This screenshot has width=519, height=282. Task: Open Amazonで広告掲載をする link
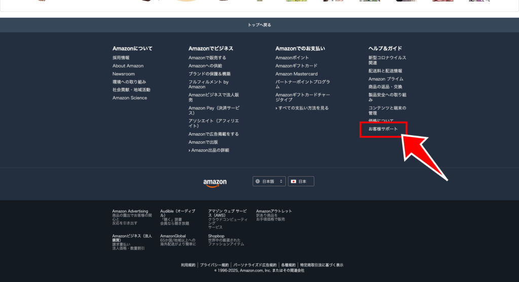coord(213,134)
